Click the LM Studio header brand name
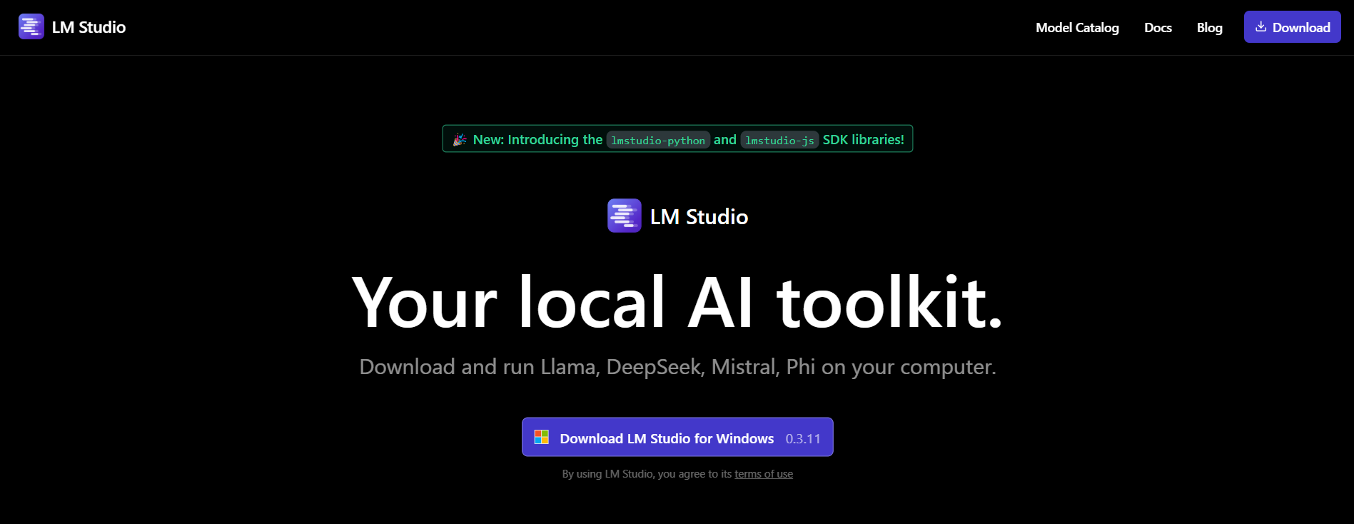Image resolution: width=1354 pixels, height=524 pixels. (89, 27)
